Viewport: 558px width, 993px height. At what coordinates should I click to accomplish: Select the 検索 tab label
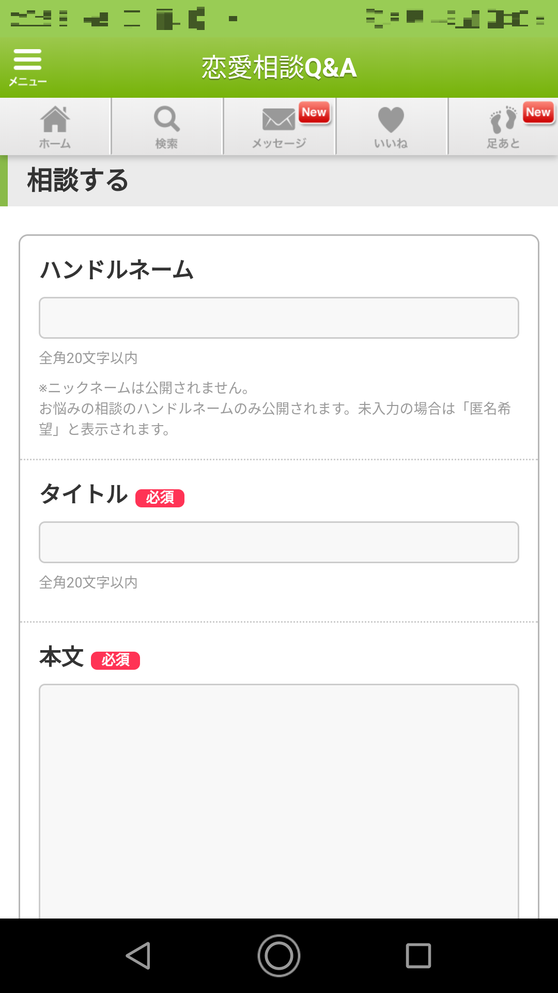166,144
